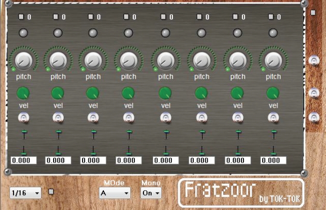
Task: Select the green vel knob of step 2
Action: click(57, 93)
